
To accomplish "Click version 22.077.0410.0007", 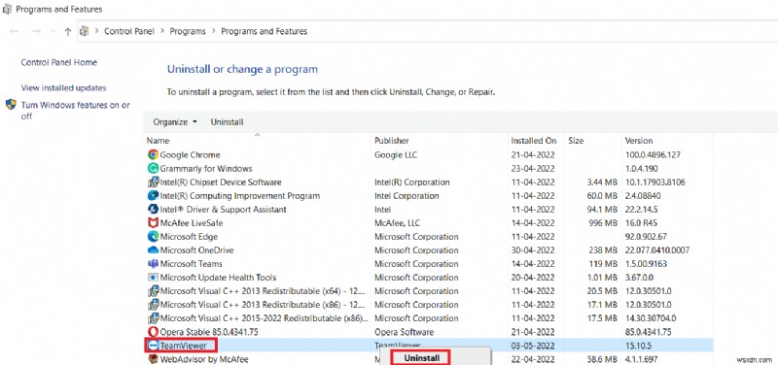I will click(657, 250).
